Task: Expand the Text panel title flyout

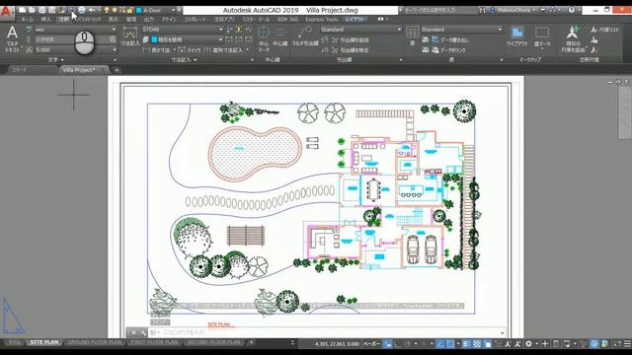Action: (55, 59)
